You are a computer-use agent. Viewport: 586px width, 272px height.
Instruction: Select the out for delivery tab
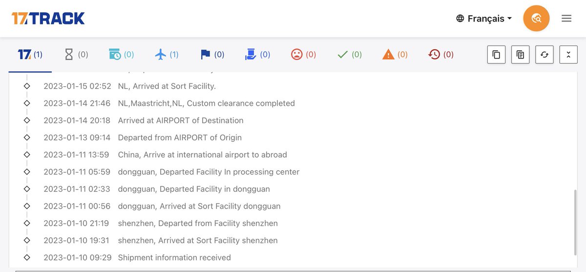(x=257, y=55)
